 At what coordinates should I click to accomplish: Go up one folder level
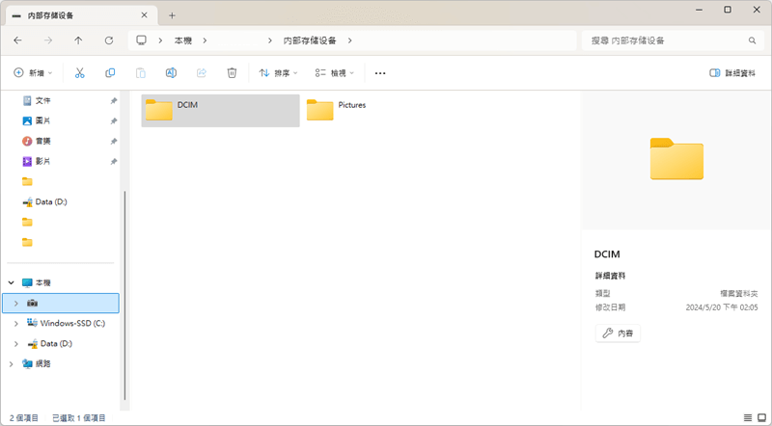point(78,40)
